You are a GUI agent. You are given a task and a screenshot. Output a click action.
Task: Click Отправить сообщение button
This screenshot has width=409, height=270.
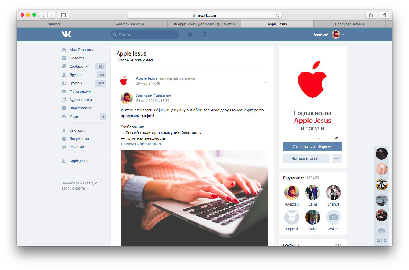[313, 147]
